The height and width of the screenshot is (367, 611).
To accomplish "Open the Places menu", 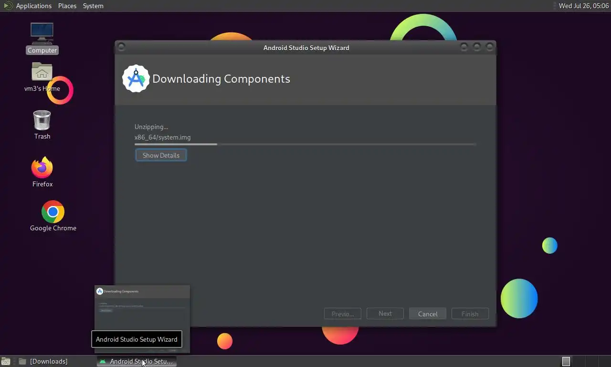I will [67, 6].
